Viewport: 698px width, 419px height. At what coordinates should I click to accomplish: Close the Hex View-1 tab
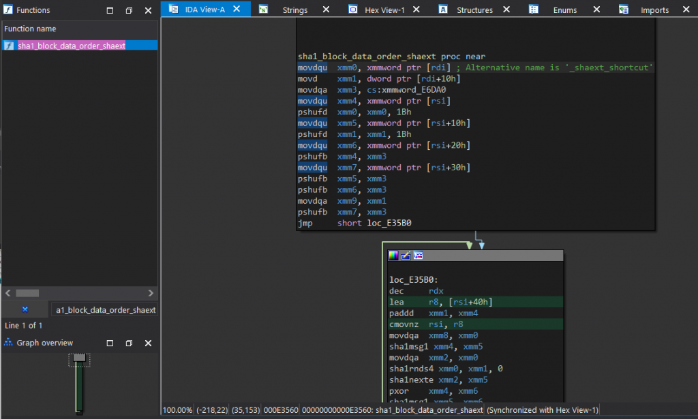pyautogui.click(x=416, y=10)
